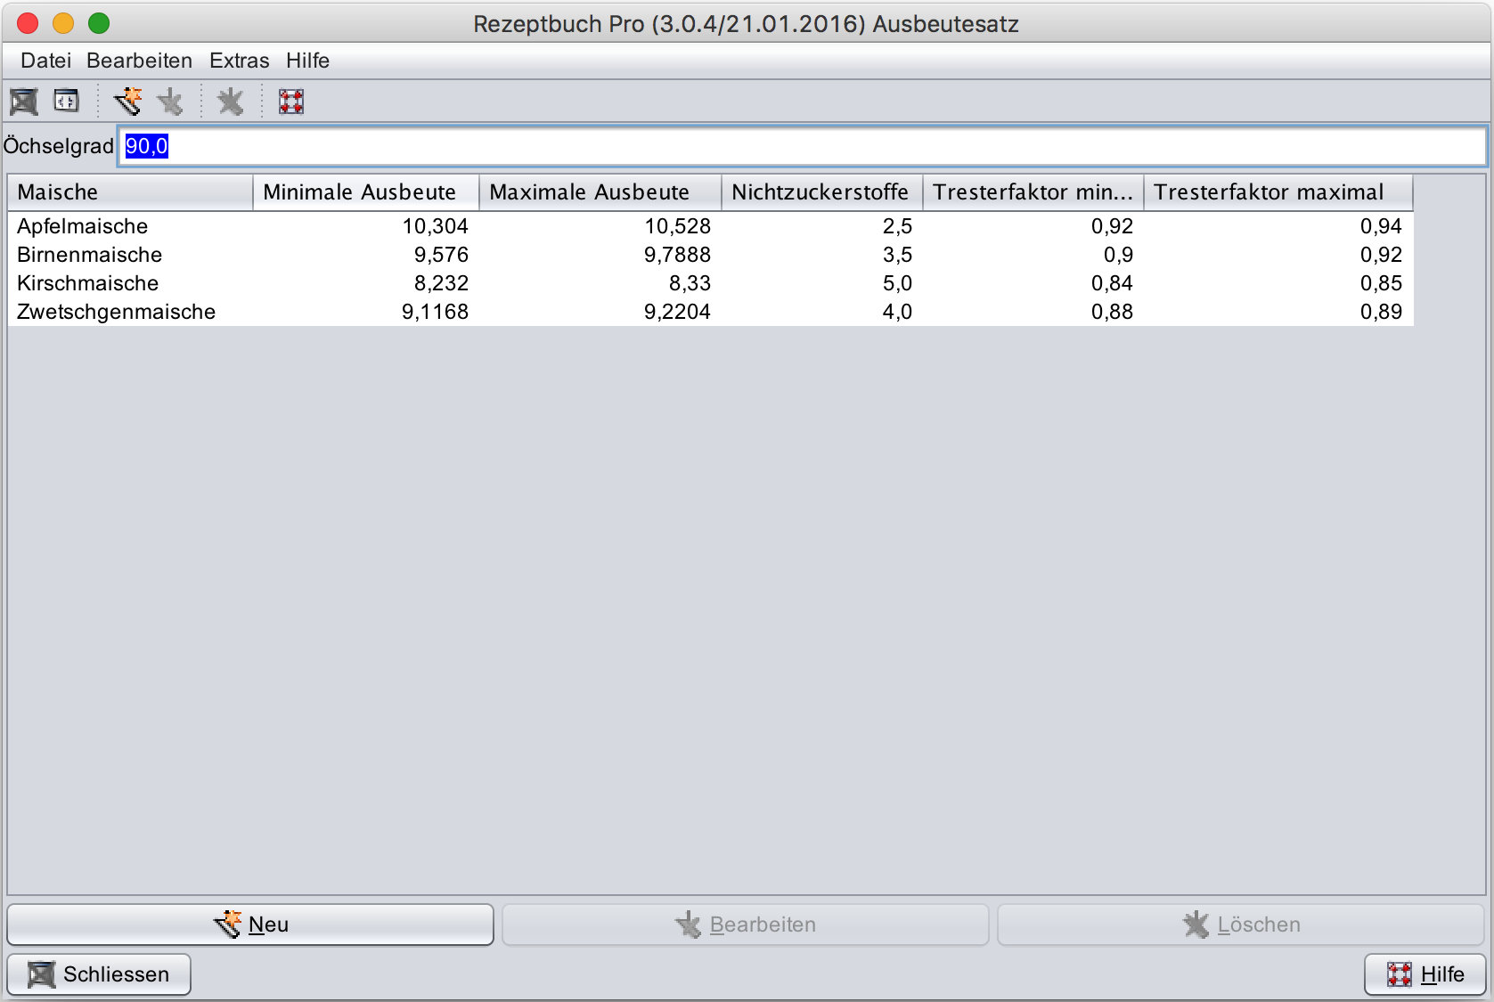Open the Bearbeiten menu
Screen dimensions: 1494x1002
pos(139,61)
